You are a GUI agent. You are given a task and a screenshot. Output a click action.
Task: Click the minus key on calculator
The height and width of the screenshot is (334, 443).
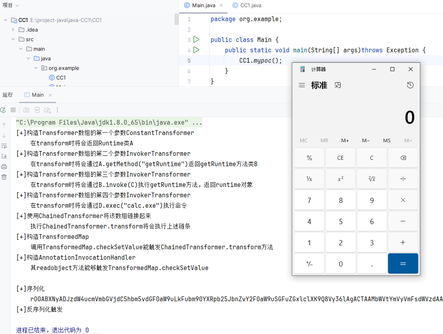[x=403, y=221]
